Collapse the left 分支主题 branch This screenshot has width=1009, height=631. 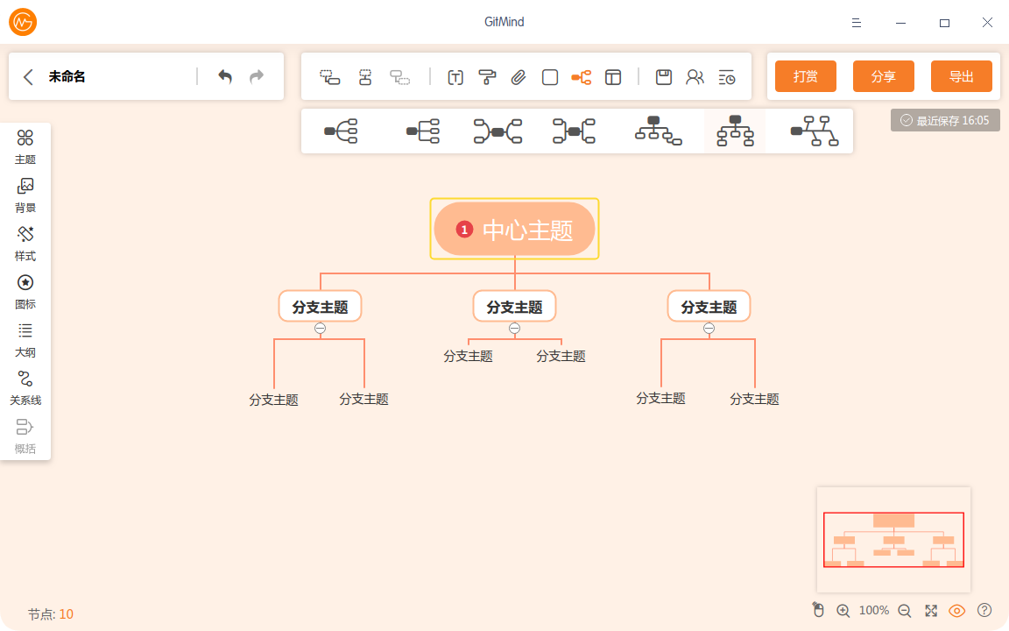pyautogui.click(x=321, y=329)
